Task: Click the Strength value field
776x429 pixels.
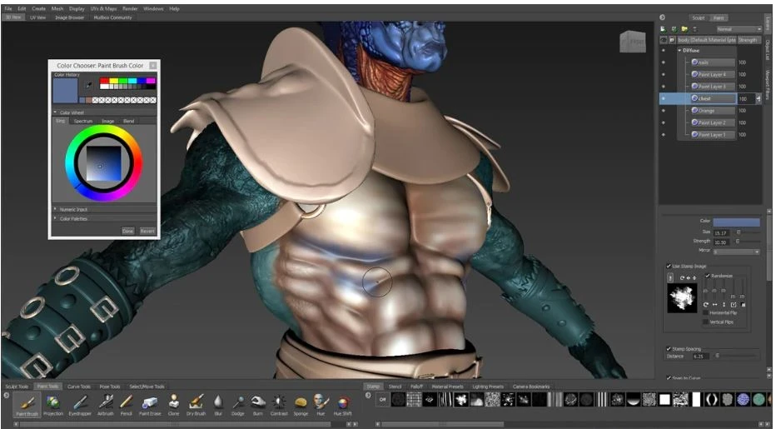Action: pos(720,242)
